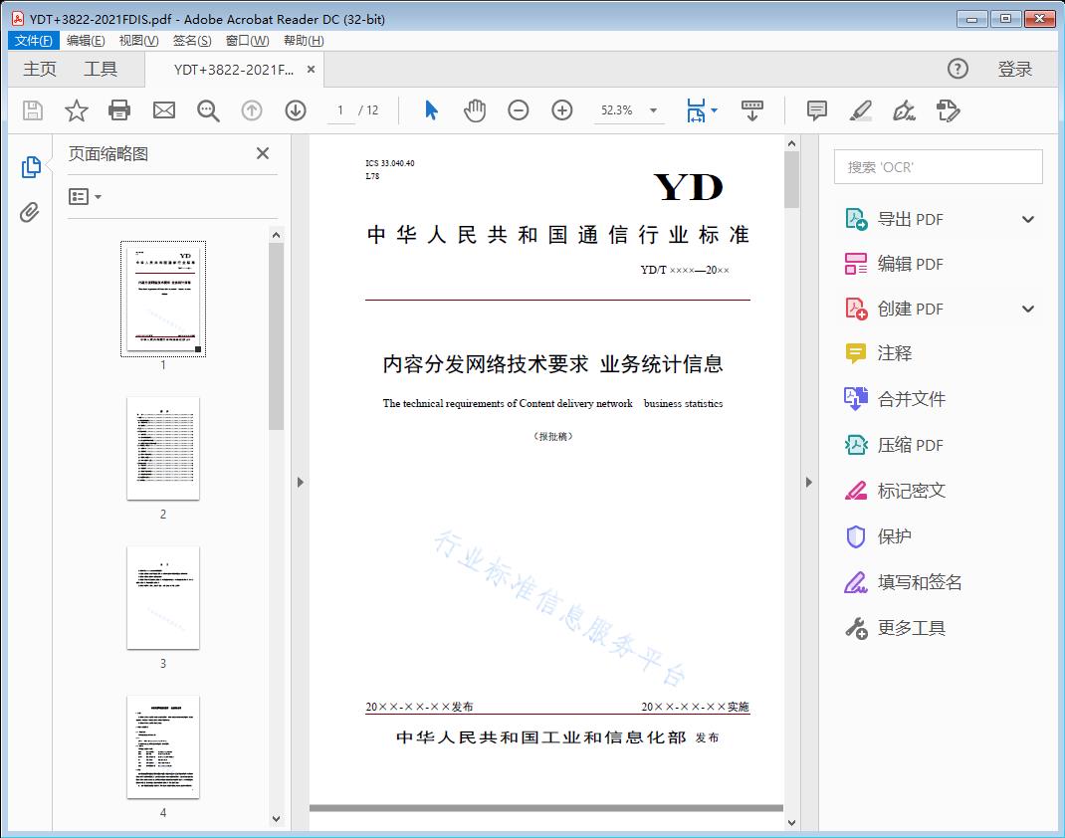This screenshot has height=838, width=1065.
Task: Send the PDF using the email icon
Action: click(x=163, y=110)
